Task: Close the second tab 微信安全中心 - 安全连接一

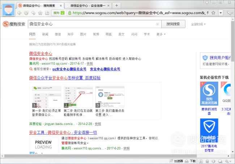Action: [x=108, y=6]
